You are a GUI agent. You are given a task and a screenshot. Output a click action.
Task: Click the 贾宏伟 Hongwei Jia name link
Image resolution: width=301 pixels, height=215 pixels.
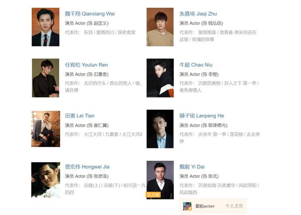[87, 167]
